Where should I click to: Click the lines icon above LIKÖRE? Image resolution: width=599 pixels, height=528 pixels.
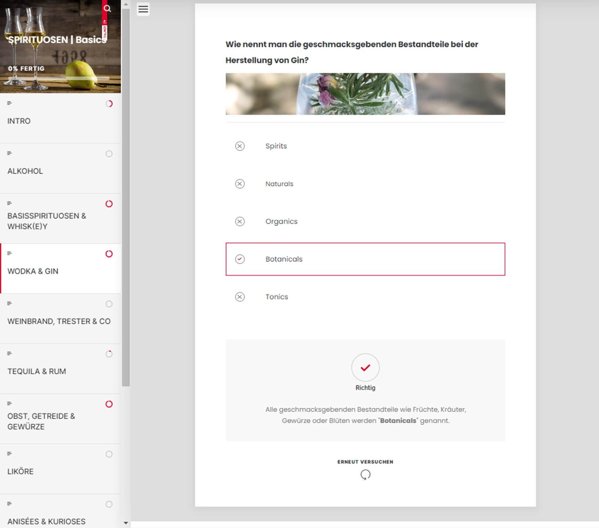(x=10, y=454)
